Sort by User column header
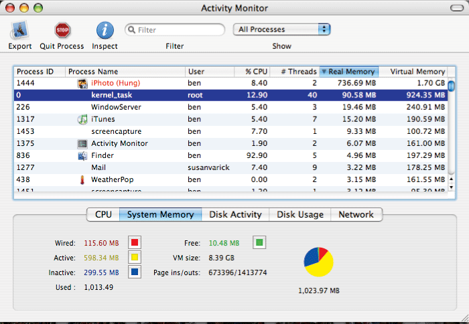Viewport: 469px width, 324px height. [x=210, y=72]
